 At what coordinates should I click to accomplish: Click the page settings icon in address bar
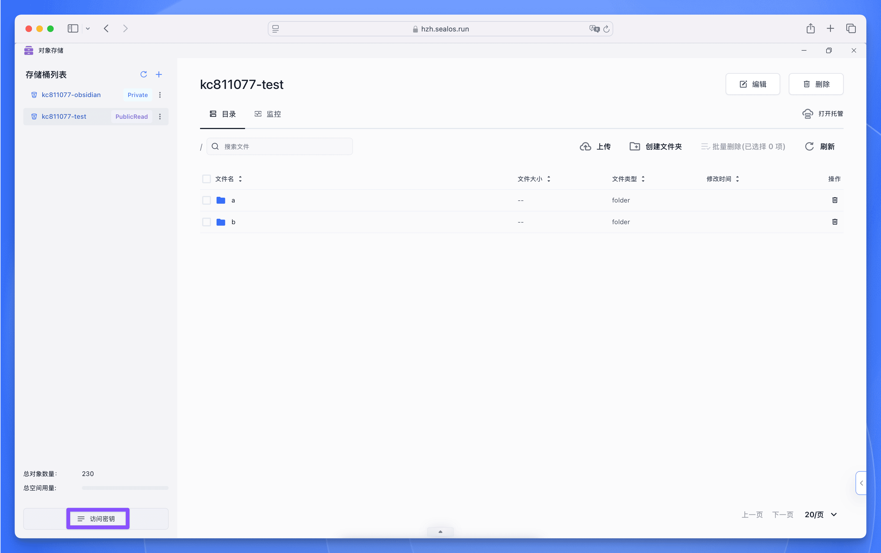click(x=275, y=29)
